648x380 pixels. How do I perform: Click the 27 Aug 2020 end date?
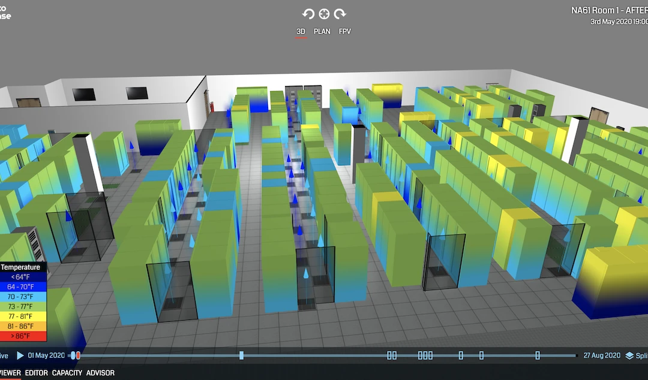click(602, 355)
